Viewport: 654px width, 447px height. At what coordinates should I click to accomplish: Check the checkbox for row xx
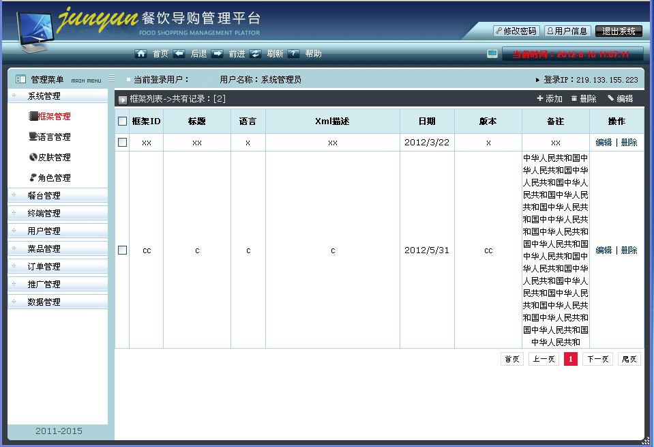click(122, 143)
